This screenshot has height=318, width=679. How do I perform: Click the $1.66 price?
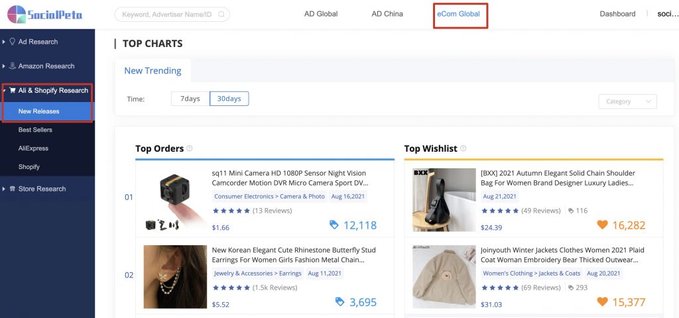coord(221,228)
